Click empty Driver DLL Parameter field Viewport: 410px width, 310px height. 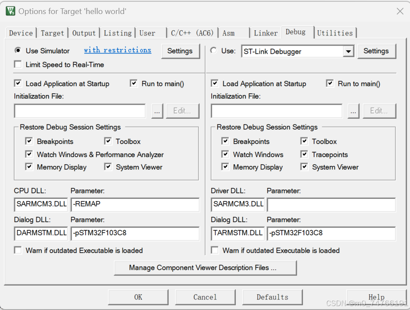tap(331, 204)
